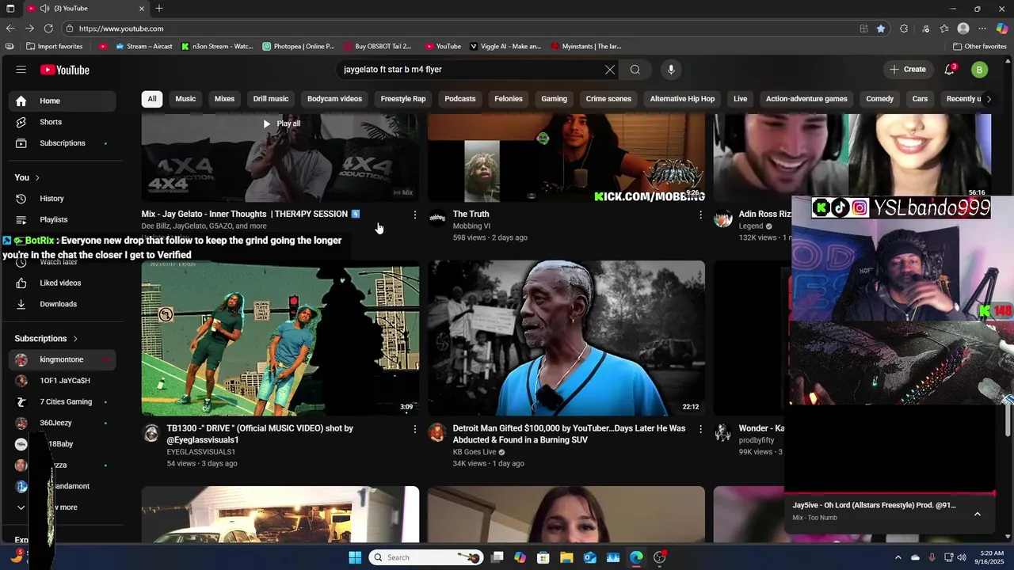Select the Alternative Hip Hop chip
This screenshot has width=1014, height=570.
click(682, 99)
